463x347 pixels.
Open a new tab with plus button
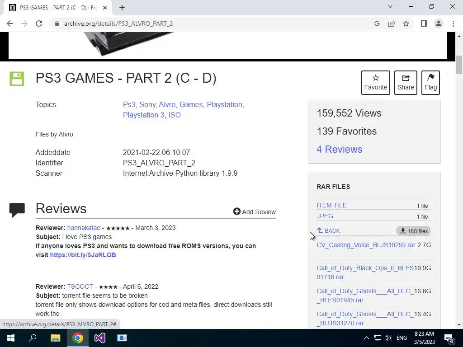click(x=122, y=8)
